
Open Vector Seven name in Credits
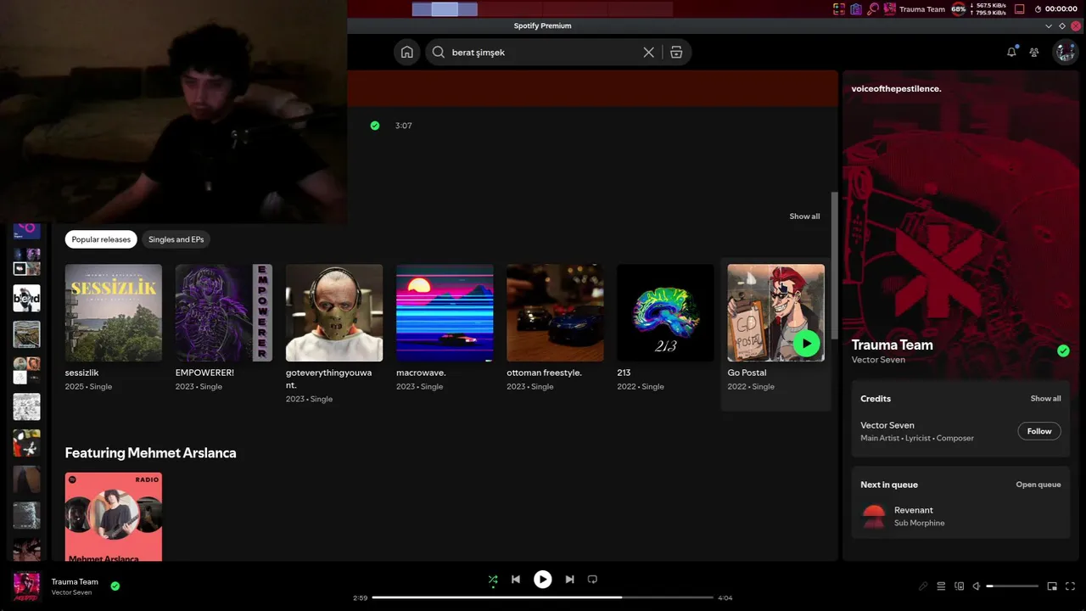tap(887, 425)
